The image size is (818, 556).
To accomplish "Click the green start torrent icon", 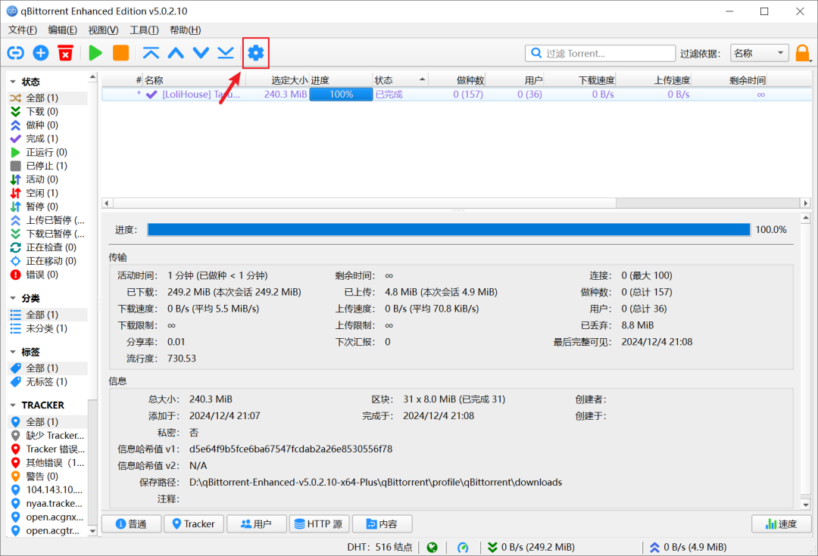I will [x=95, y=53].
